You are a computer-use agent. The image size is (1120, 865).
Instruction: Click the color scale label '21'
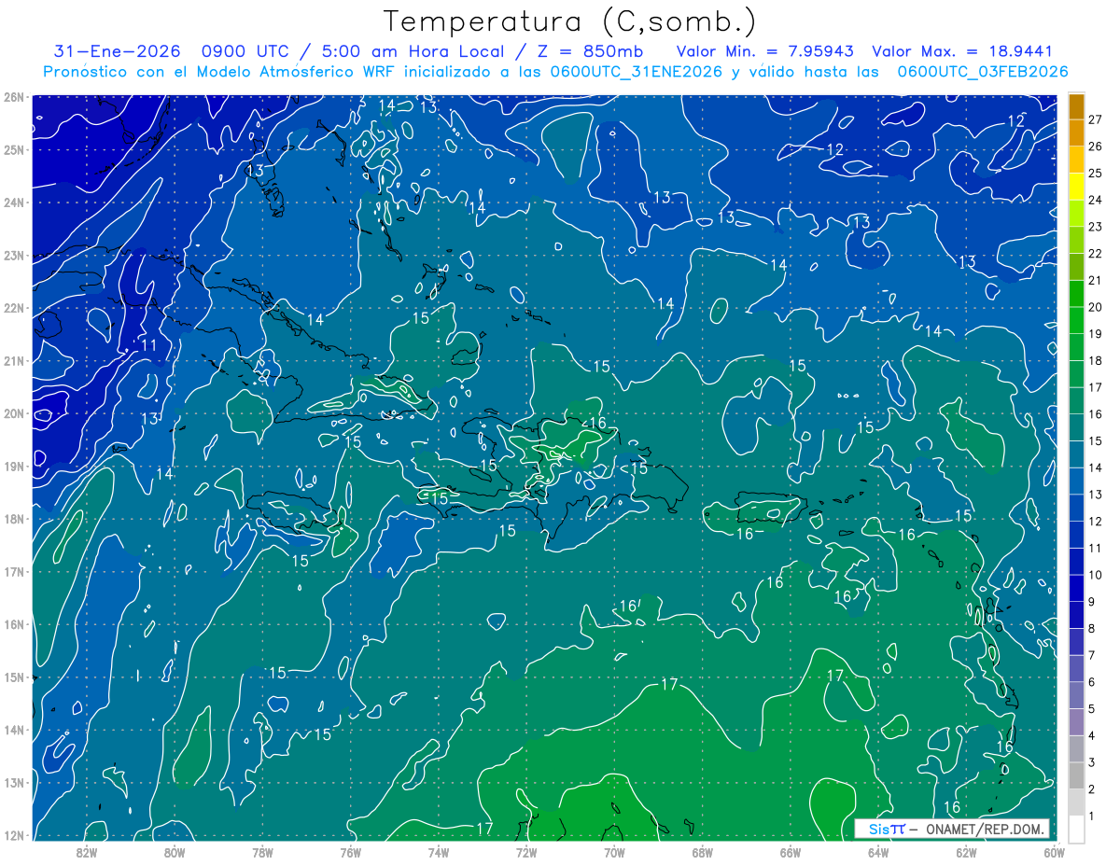click(1095, 280)
